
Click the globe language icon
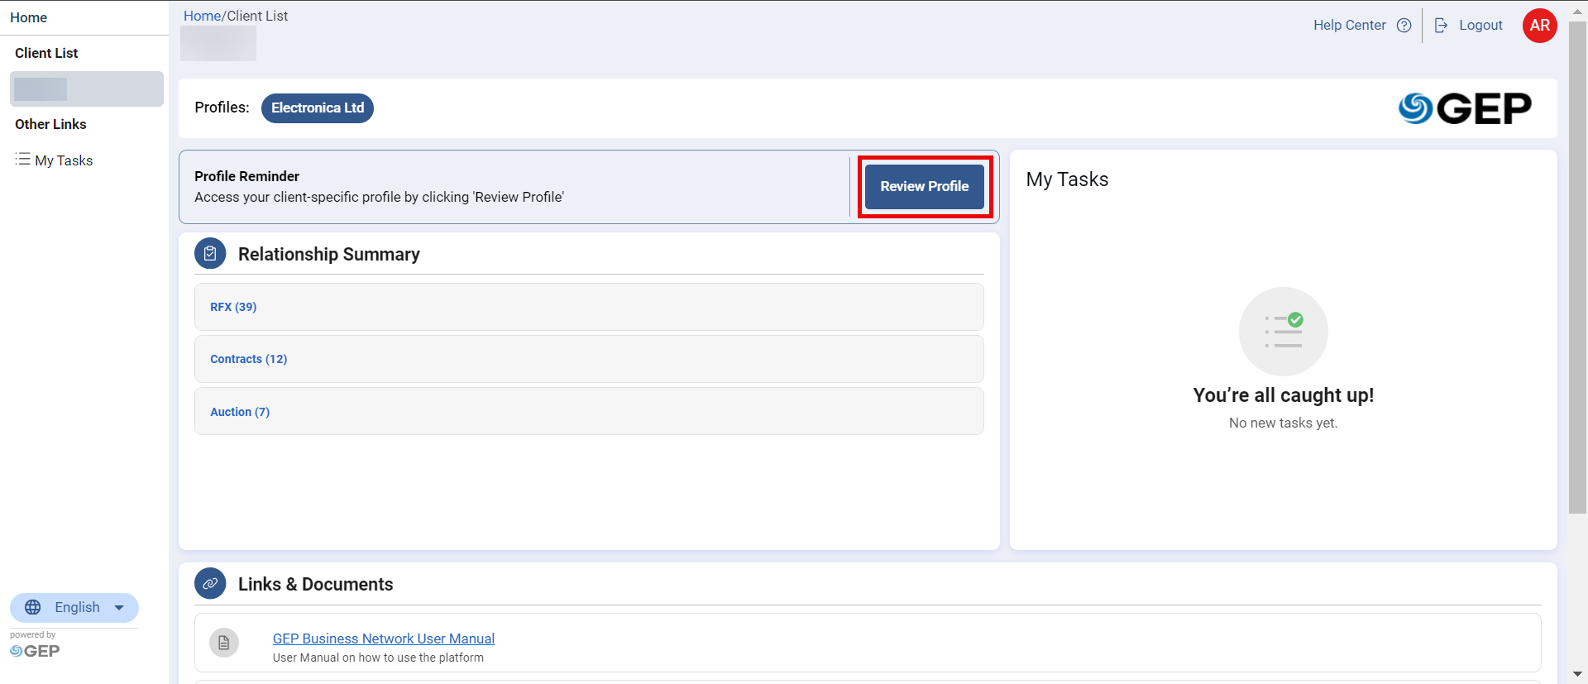[x=33, y=608]
